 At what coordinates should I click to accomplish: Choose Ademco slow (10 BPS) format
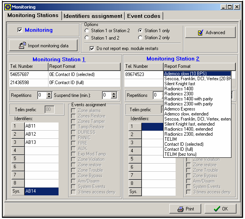(197, 74)
